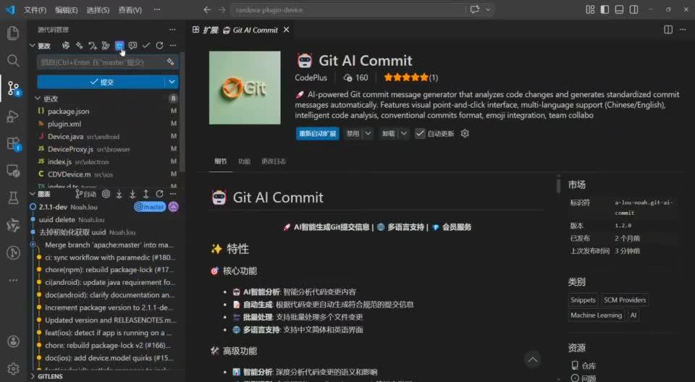Viewport: 695px width, 382px height.
Task: Open extension settings gear next to auto update
Action: [x=465, y=133]
